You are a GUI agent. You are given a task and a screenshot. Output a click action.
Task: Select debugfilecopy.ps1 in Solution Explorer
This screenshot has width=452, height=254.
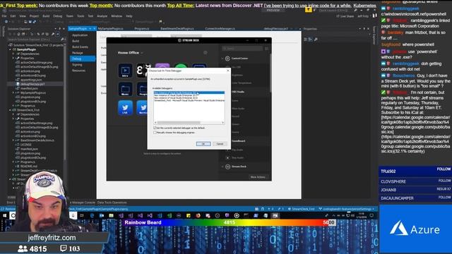click(32, 84)
